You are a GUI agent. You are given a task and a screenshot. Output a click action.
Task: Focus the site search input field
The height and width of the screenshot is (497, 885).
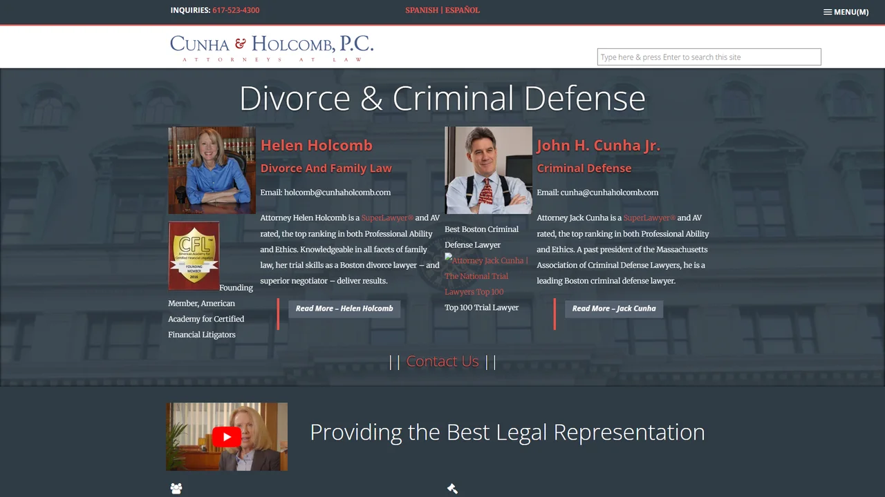click(709, 57)
